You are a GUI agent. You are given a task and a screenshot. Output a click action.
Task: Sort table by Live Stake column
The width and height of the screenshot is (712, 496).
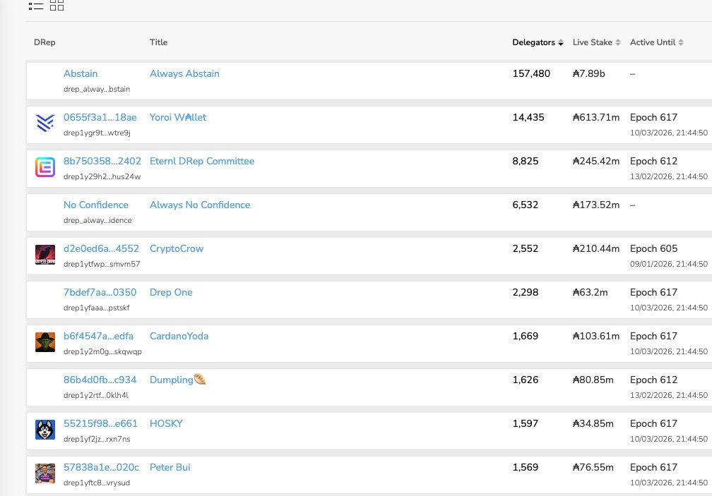coord(596,42)
